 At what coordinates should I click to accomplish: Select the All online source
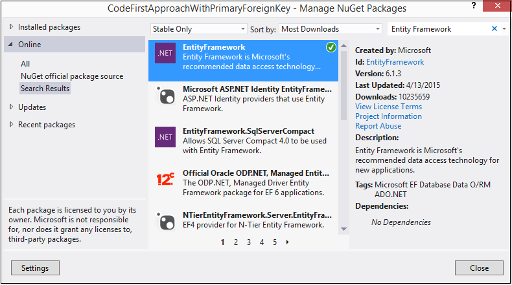tap(25, 64)
